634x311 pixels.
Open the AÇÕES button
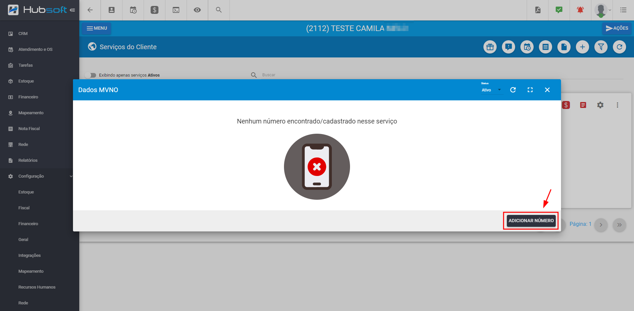tap(617, 28)
